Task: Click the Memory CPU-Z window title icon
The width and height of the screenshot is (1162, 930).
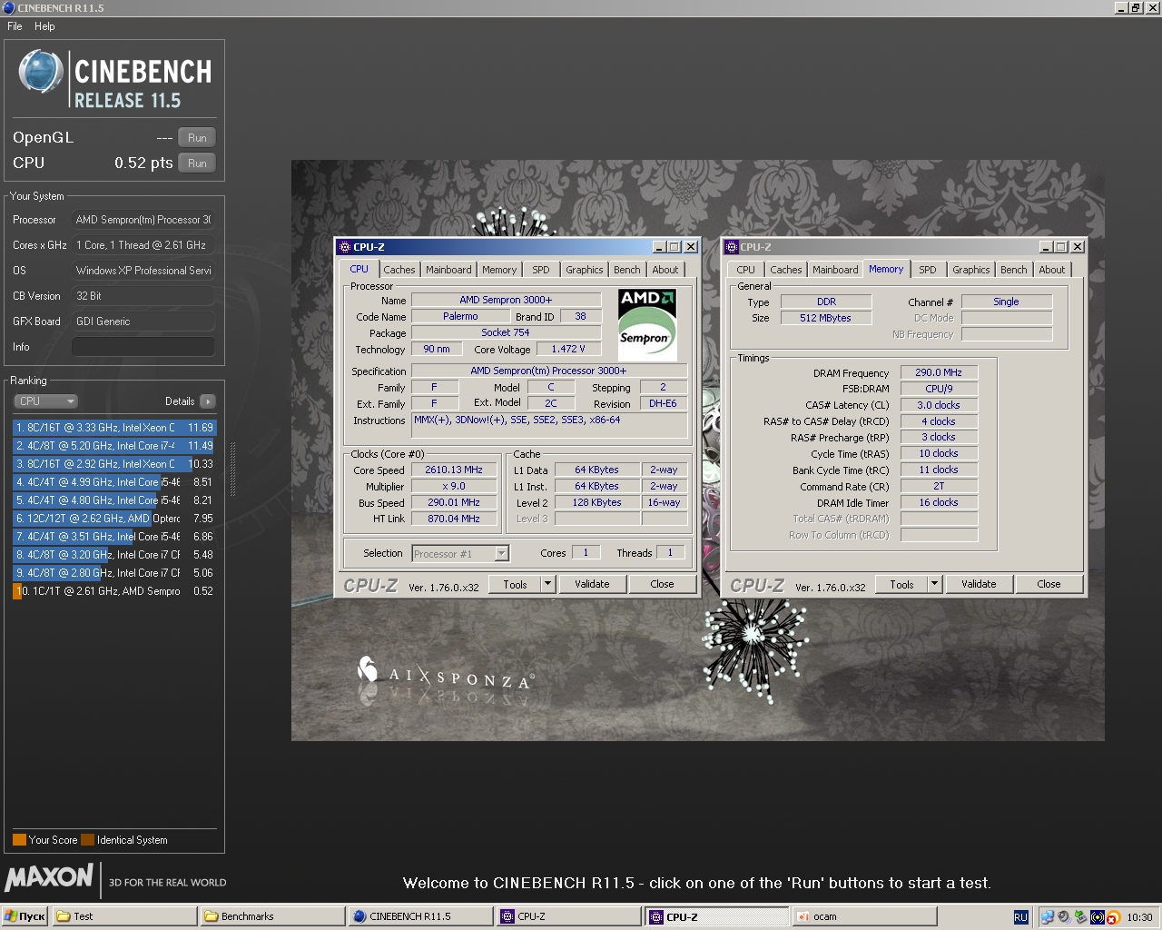Action: point(731,247)
